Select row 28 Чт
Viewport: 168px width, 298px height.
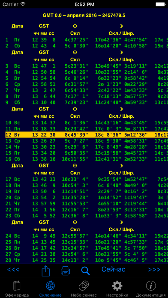[x=87, y=260]
